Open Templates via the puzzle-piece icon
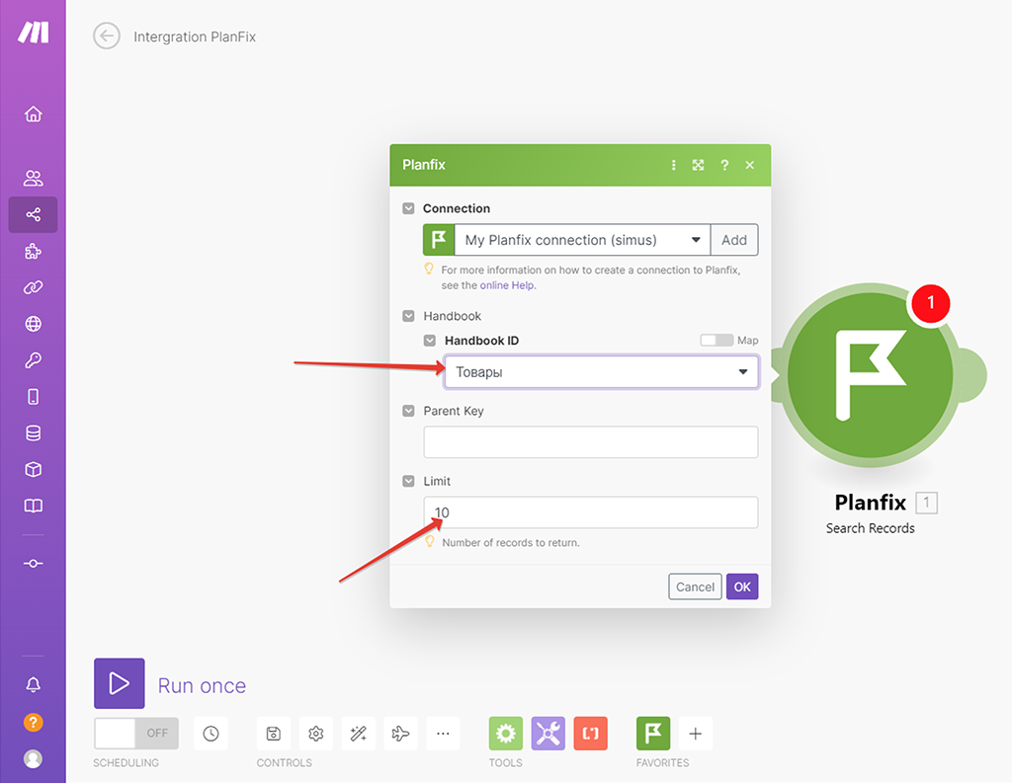 tap(33, 251)
